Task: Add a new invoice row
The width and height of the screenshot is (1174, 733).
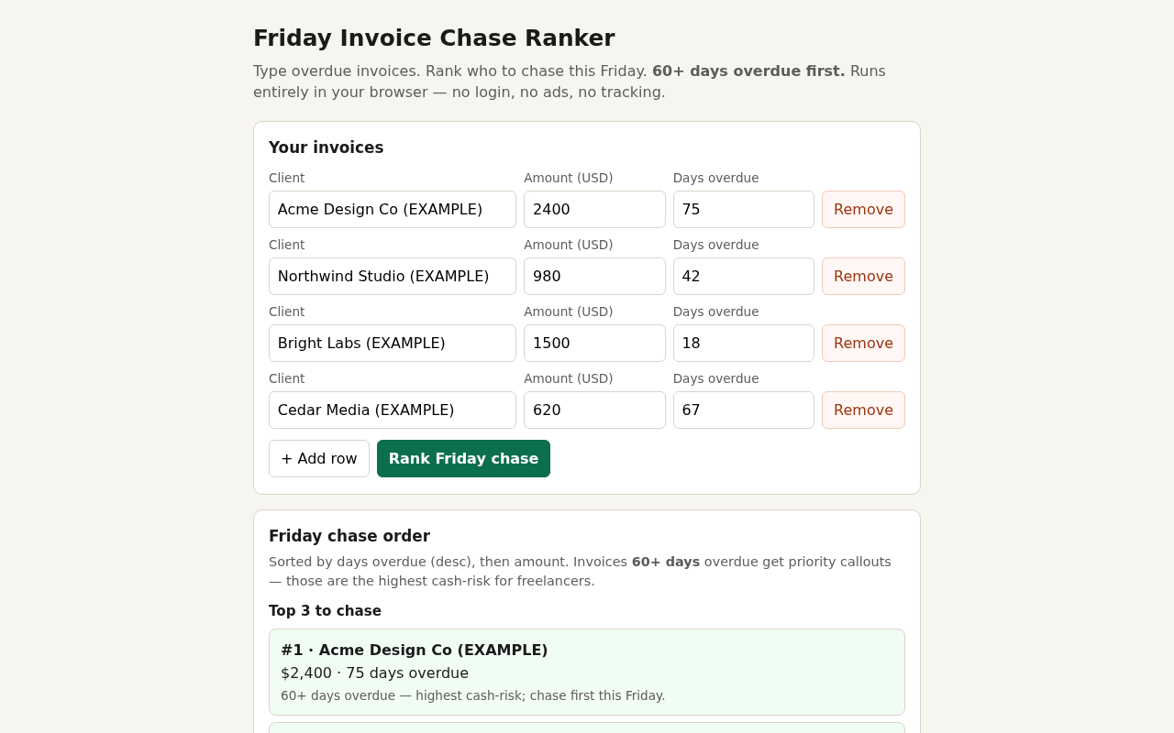Action: tap(319, 458)
